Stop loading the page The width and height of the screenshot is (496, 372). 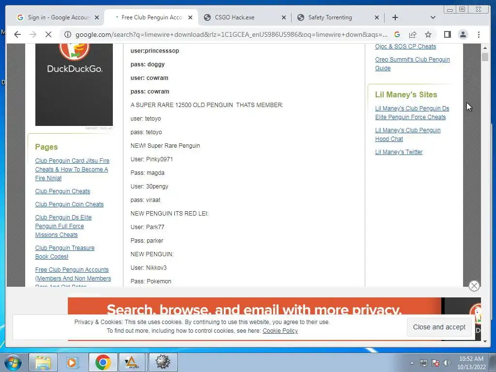[48, 34]
